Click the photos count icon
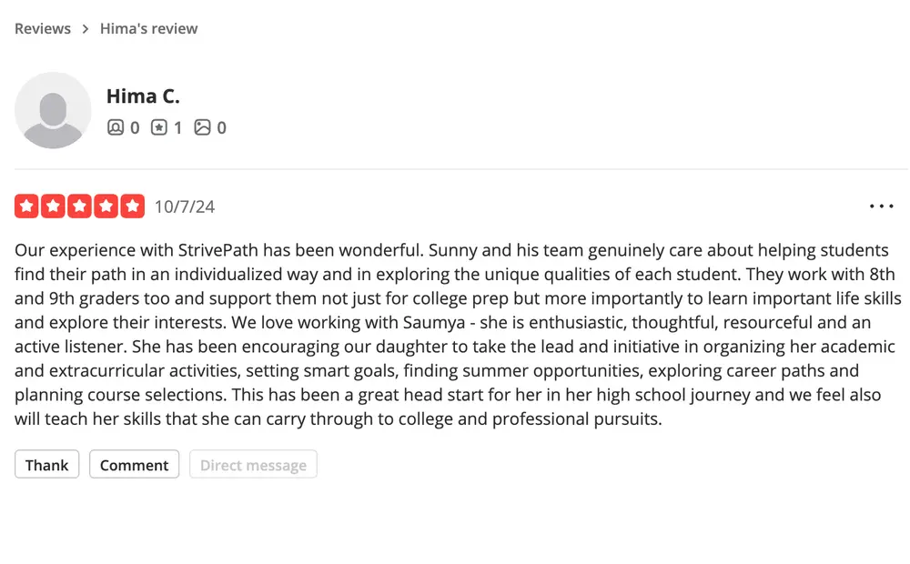Image resolution: width=910 pixels, height=564 pixels. 203,127
